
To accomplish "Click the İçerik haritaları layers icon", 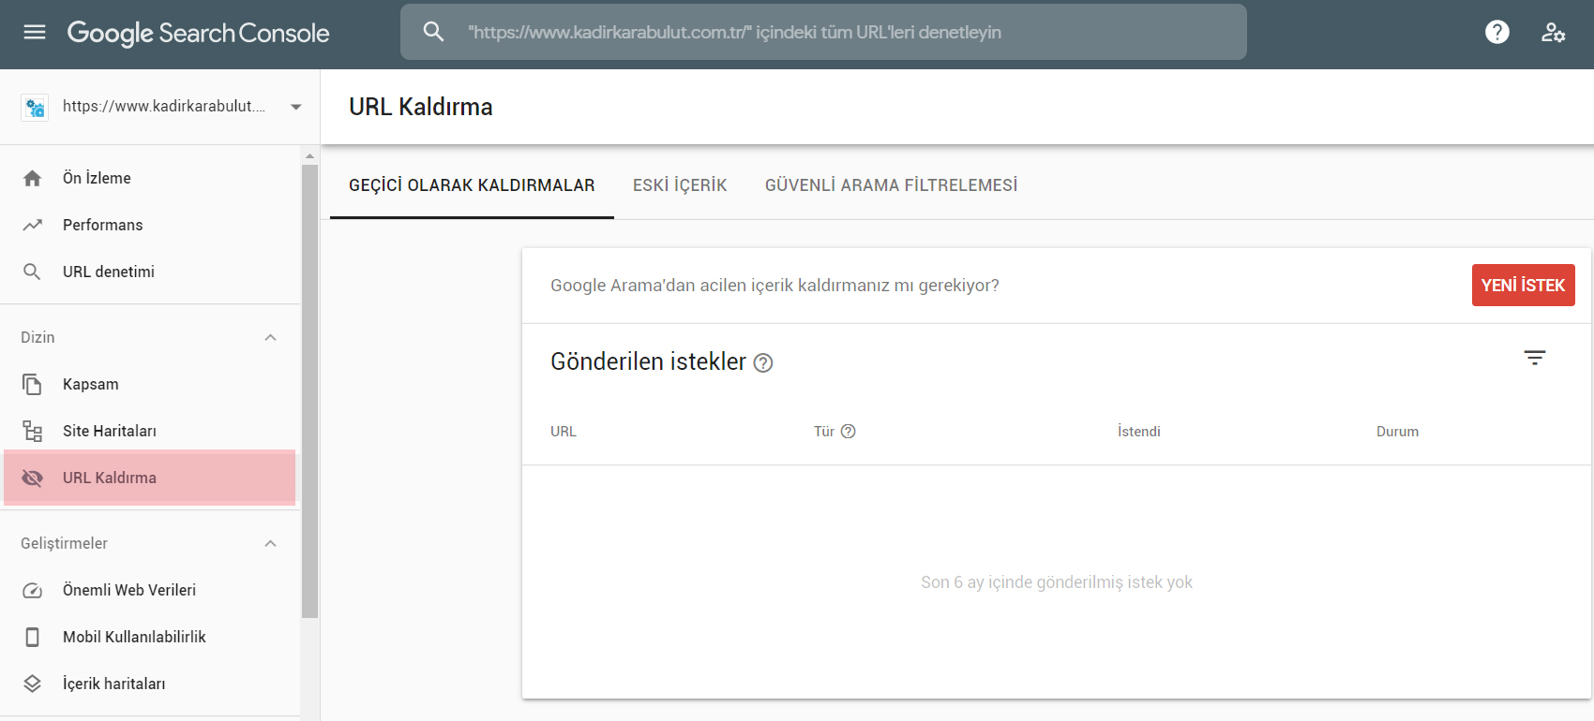I will point(32,684).
